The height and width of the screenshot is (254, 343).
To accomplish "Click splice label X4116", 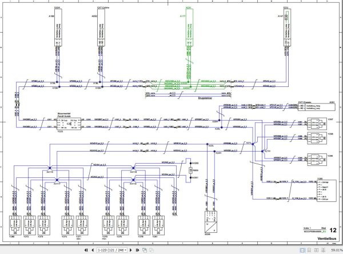I will click(50, 172).
